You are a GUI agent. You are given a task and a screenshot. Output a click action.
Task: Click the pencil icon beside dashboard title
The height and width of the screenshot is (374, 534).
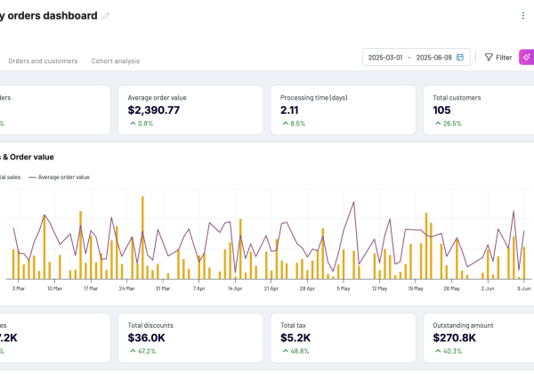click(107, 16)
